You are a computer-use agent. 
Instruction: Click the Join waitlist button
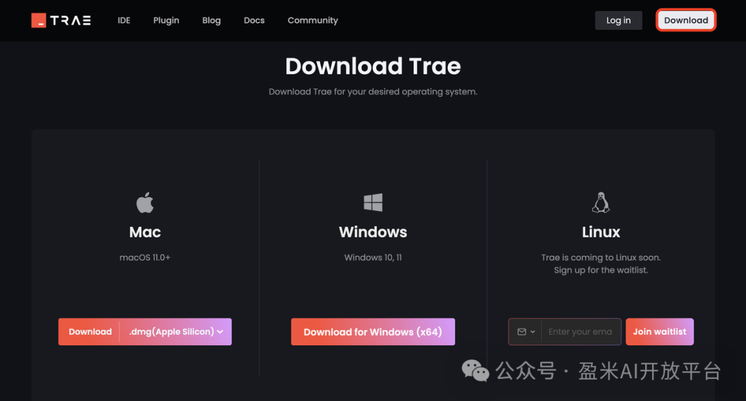click(660, 331)
